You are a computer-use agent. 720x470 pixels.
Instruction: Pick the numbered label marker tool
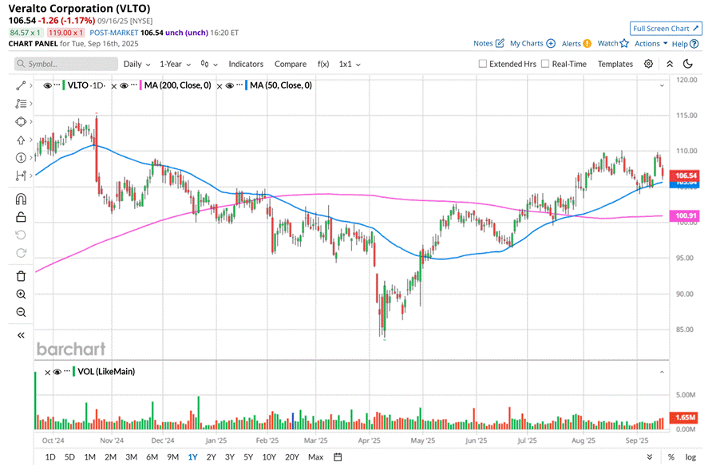21,158
